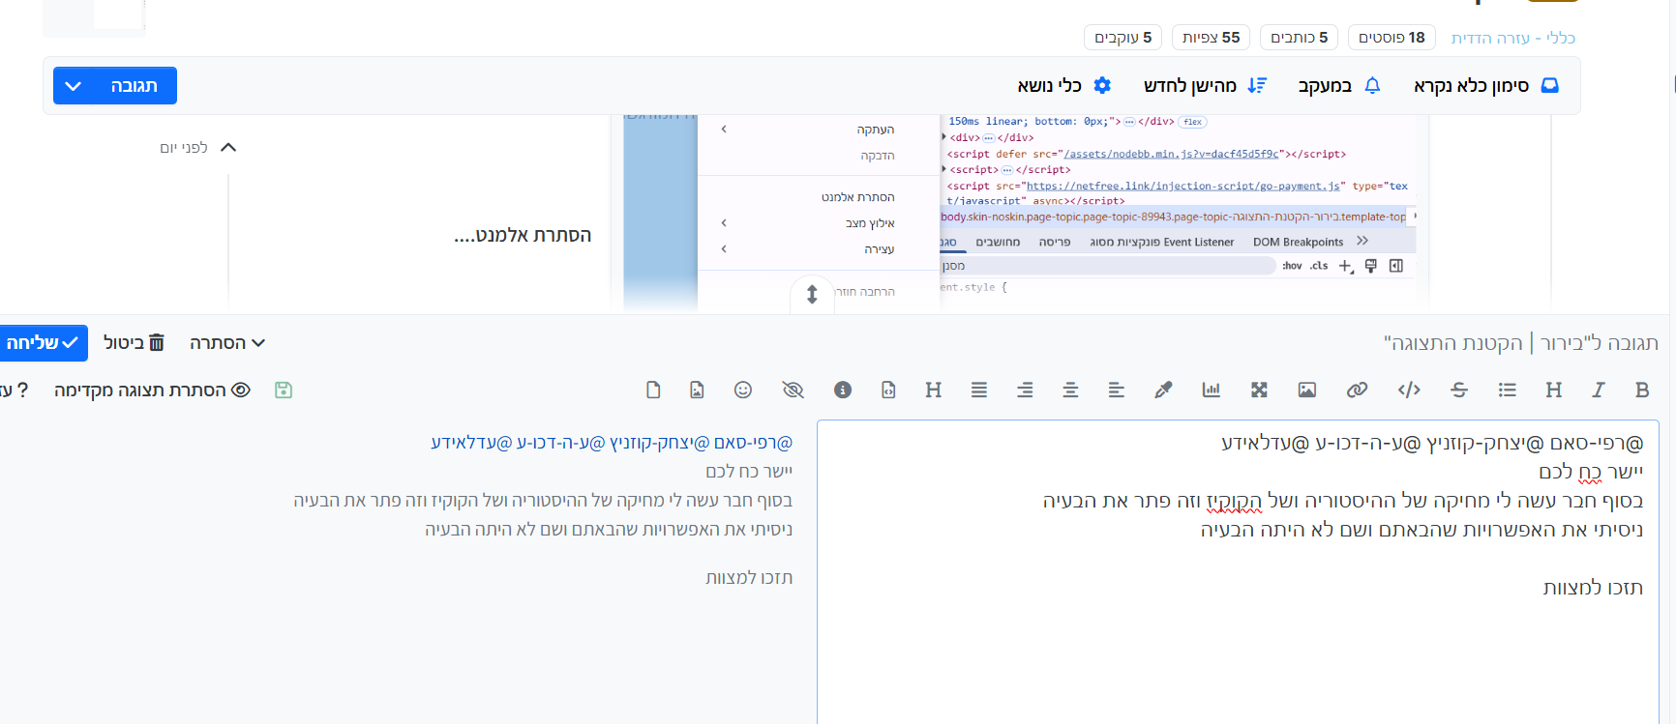Screen dimensions: 1676x724
Task: Toggle bold formatting in the composer
Action: pyautogui.click(x=1641, y=390)
